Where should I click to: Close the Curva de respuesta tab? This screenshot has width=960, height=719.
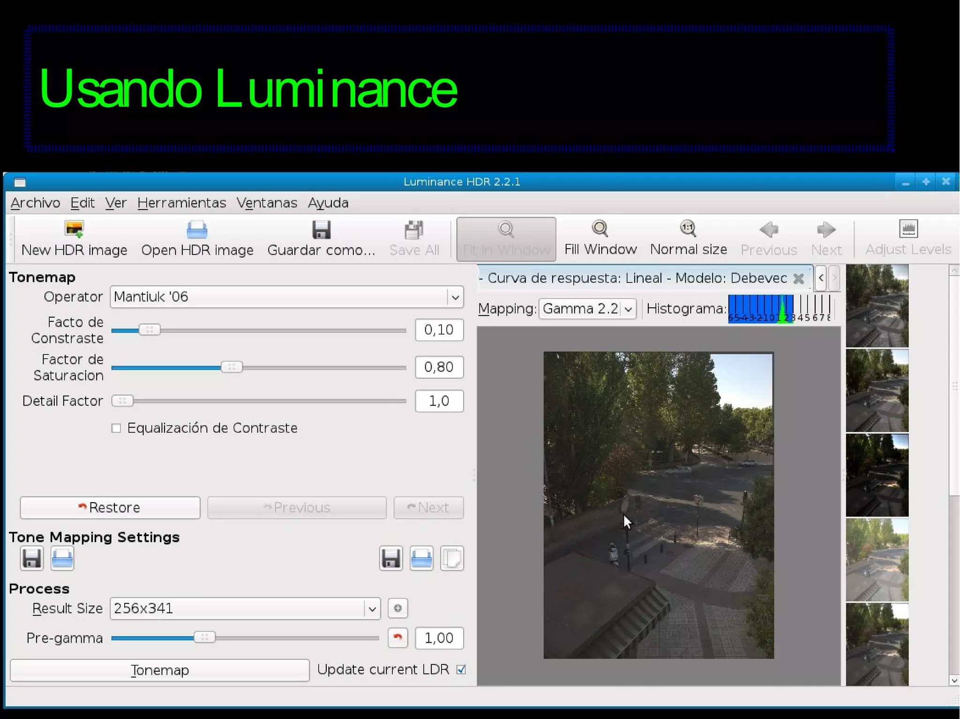pyautogui.click(x=799, y=279)
